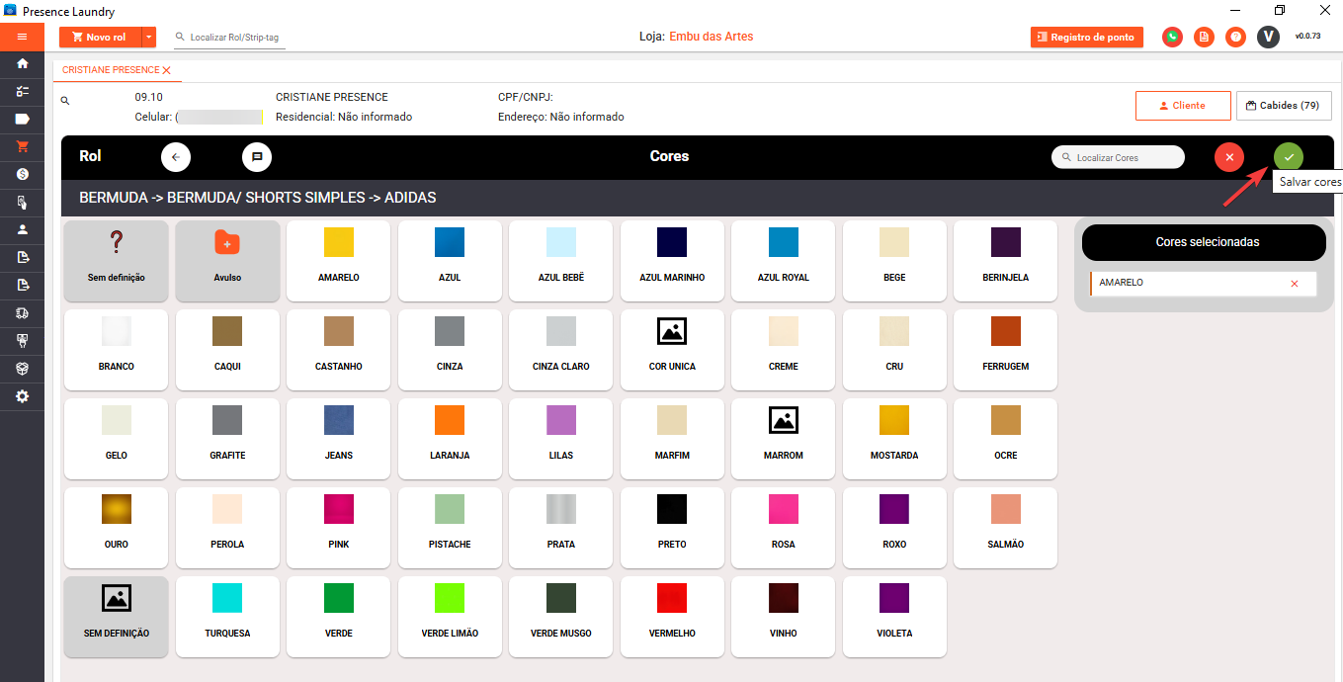
Task: Click the home icon in left sidebar
Action: (22, 63)
